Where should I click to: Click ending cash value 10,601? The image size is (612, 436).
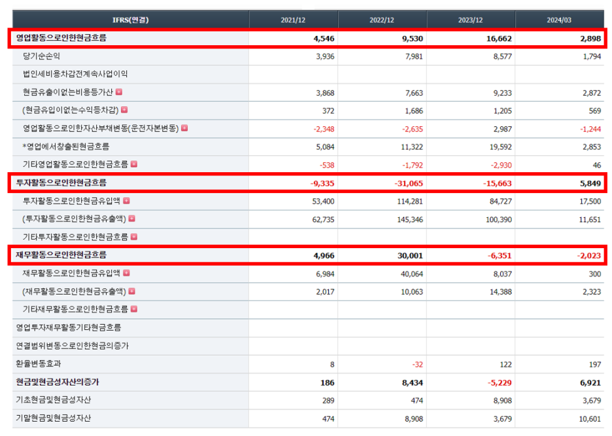coord(590,419)
